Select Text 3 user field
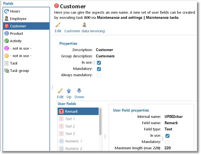The width and height of the screenshot is (201, 155). 78,134
